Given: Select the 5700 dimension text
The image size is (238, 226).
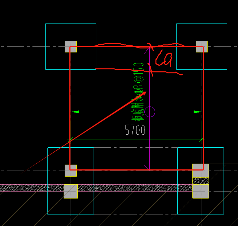Looking at the screenshot, I should (135, 130).
